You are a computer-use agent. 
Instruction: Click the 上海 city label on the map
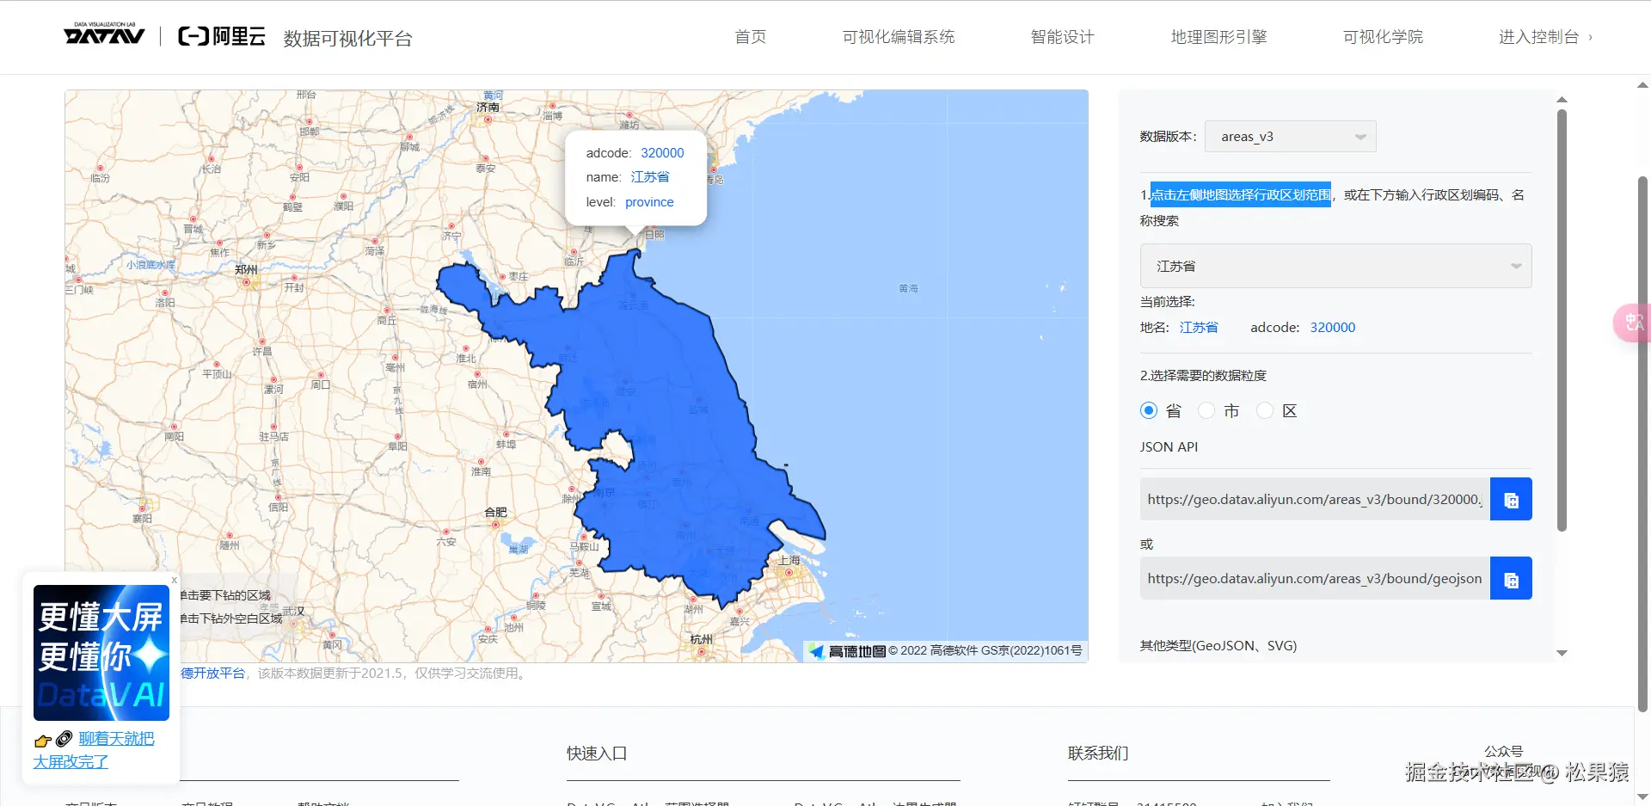(789, 560)
